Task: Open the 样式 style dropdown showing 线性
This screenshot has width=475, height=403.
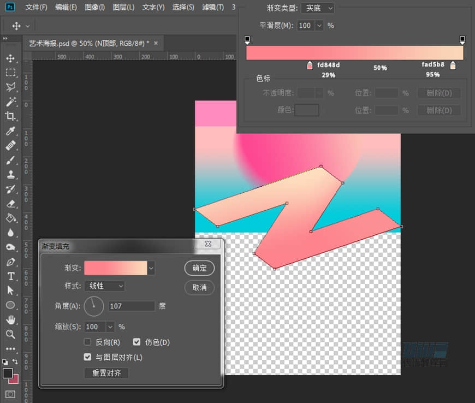Action: (105, 286)
